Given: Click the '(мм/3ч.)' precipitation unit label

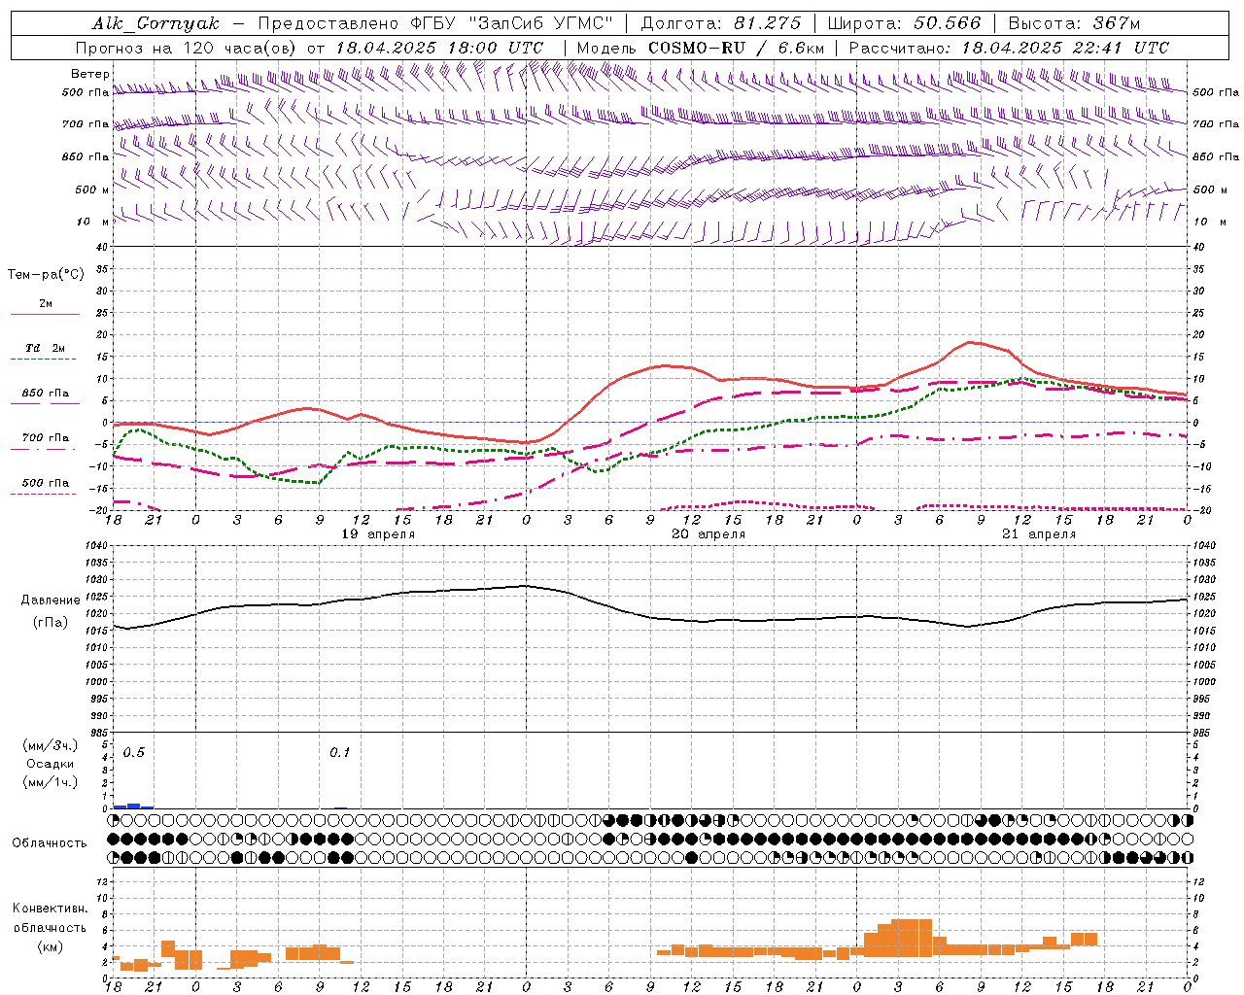Looking at the screenshot, I should (51, 745).
